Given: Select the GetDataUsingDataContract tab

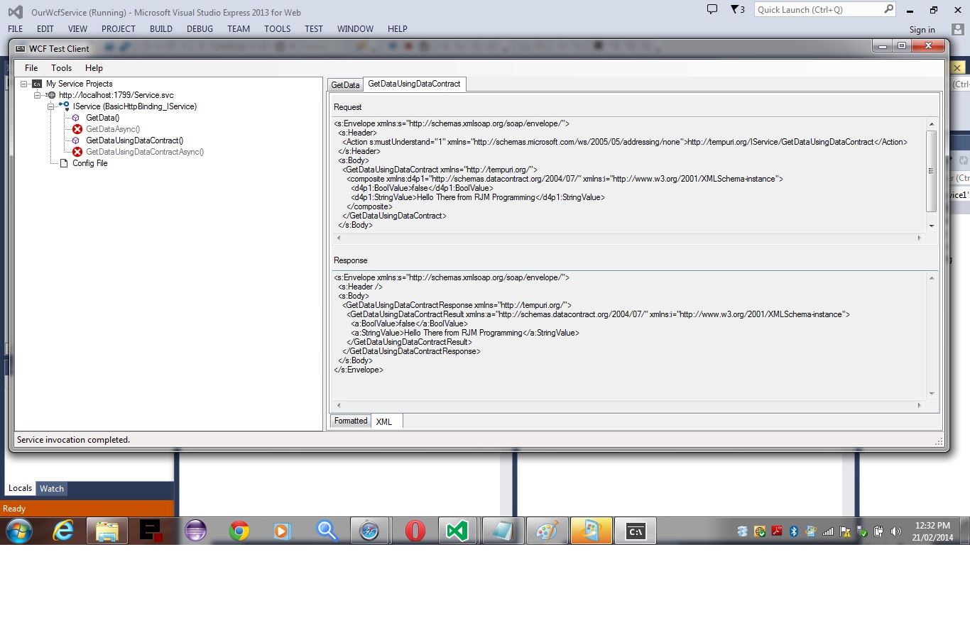Looking at the screenshot, I should pyautogui.click(x=414, y=84).
